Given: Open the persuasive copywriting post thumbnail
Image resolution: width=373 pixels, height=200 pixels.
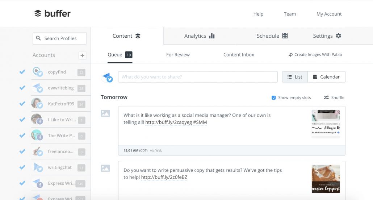Looking at the screenshot, I should 326,179.
